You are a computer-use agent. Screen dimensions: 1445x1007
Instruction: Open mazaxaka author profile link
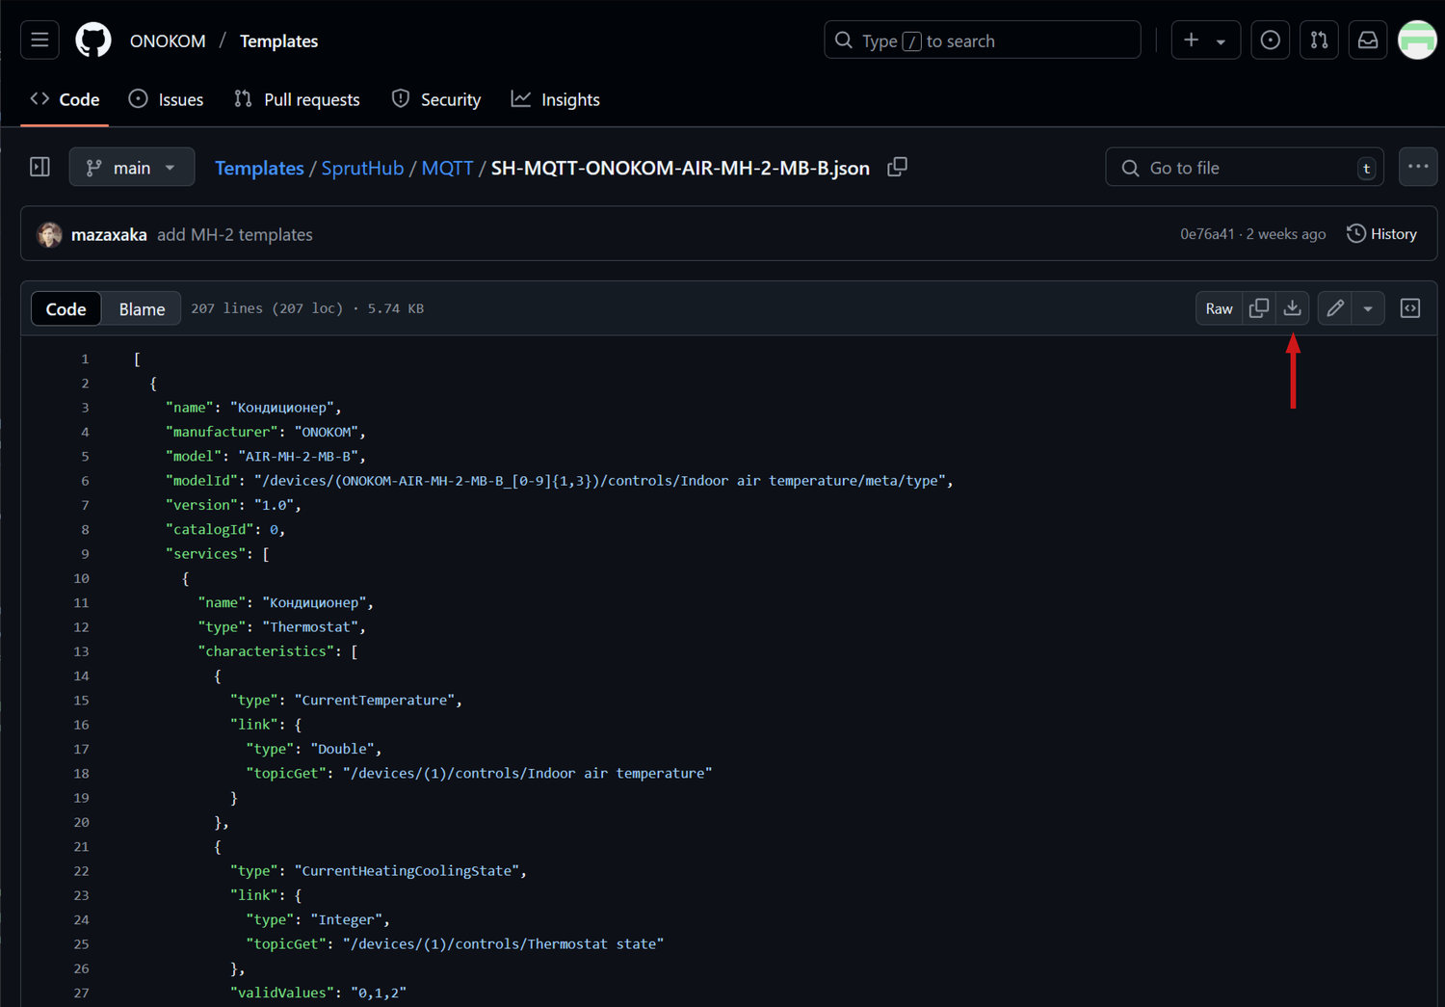109,234
